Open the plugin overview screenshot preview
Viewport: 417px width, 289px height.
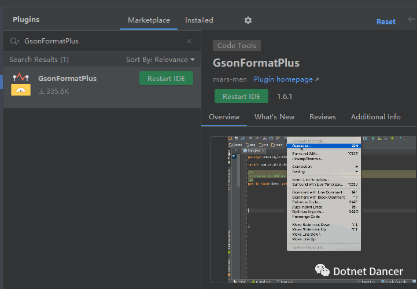pyautogui.click(x=313, y=210)
